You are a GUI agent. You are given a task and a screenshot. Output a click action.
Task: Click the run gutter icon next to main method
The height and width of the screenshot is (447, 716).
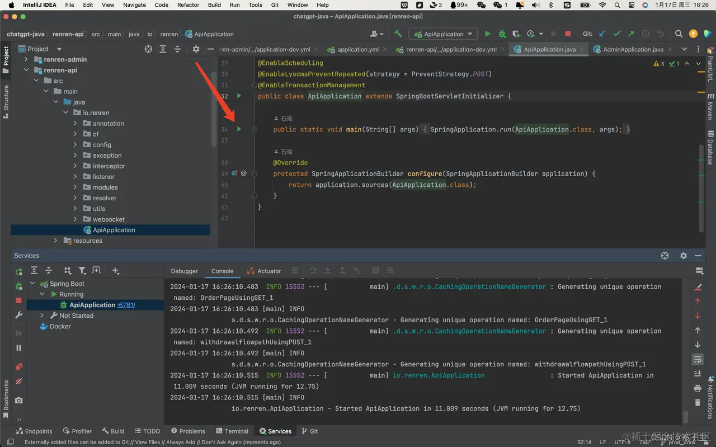[x=239, y=129]
